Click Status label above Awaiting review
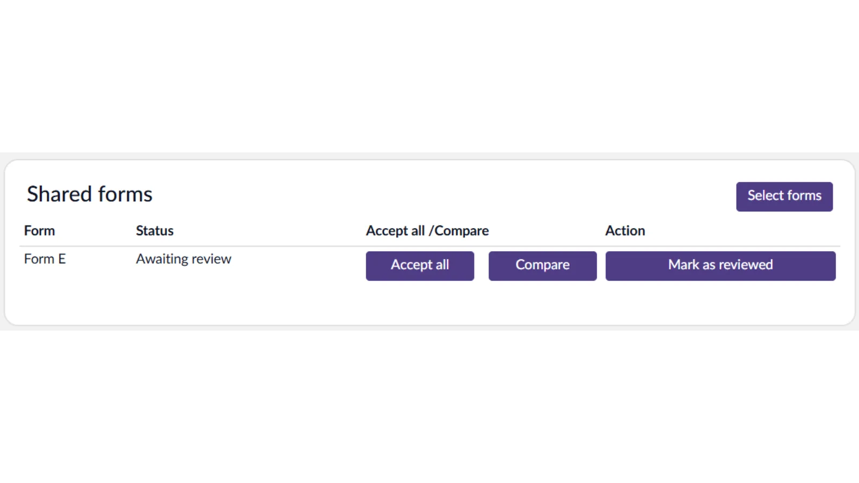The height and width of the screenshot is (483, 859). coord(155,231)
